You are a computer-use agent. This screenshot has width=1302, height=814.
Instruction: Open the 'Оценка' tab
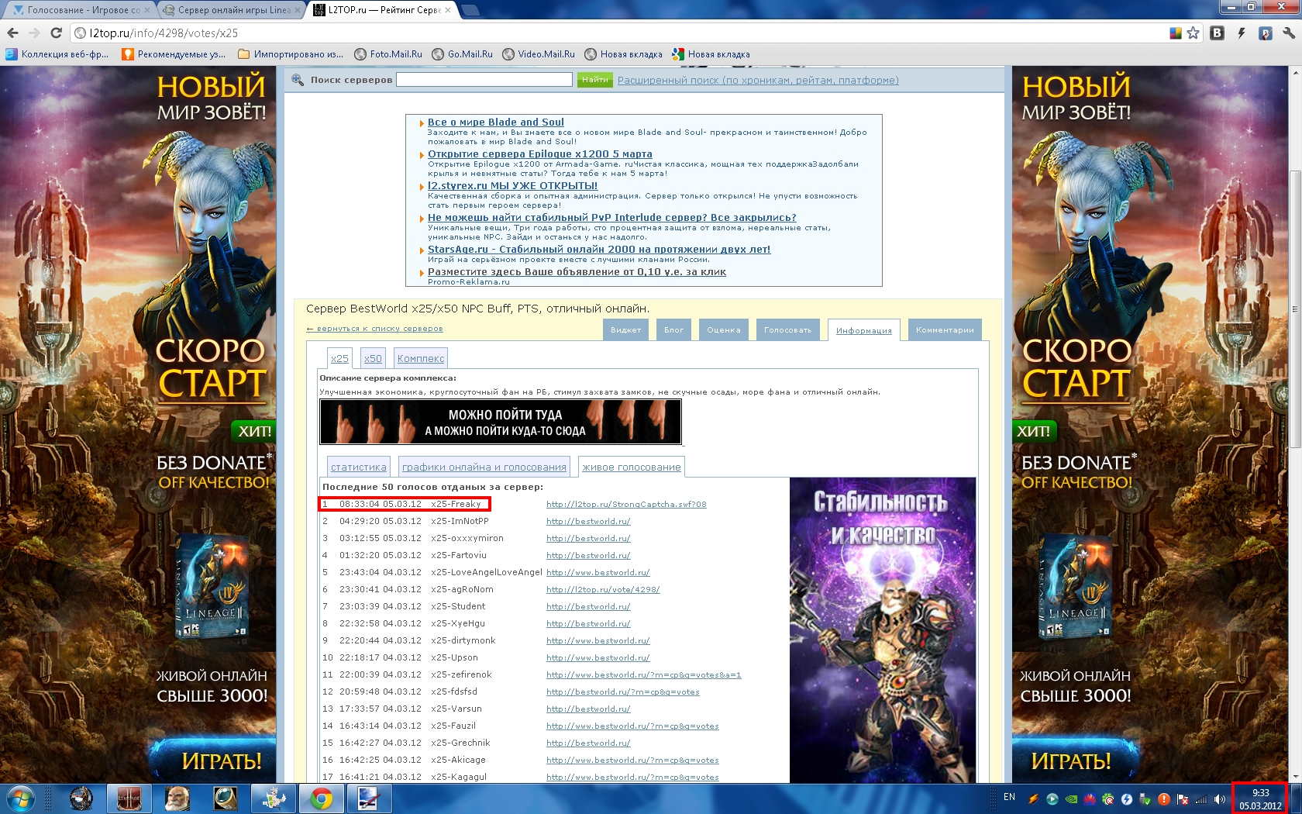[x=723, y=329]
